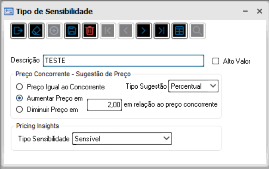The width and height of the screenshot is (269, 169).
Task: Expand the Tipo Sensibilidade dropdown
Action: point(122,138)
